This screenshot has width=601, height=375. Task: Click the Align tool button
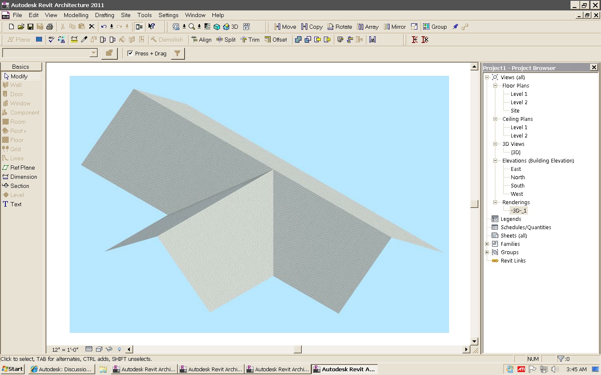point(202,40)
